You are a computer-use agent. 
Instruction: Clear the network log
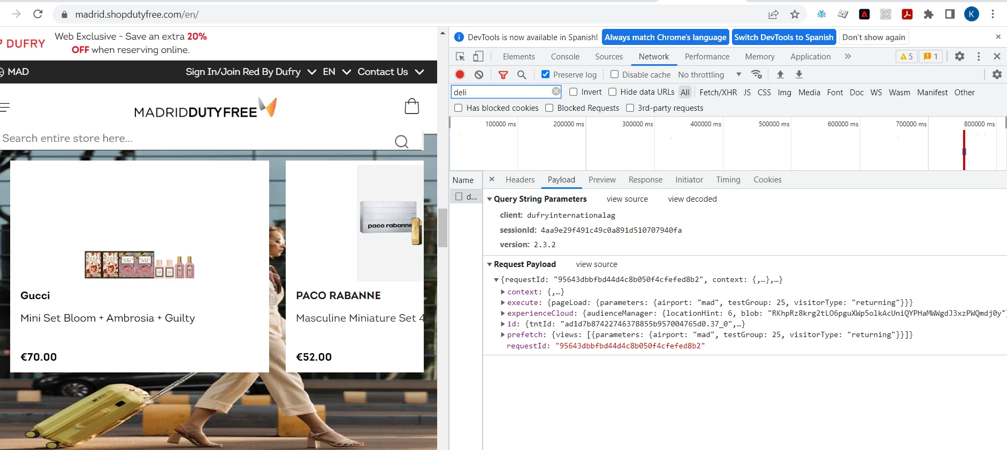[x=479, y=74]
